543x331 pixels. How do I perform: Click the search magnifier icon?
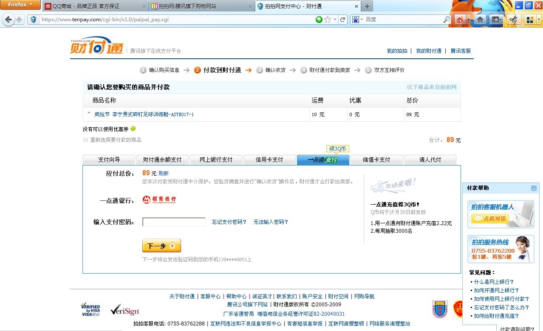pyautogui.click(x=447, y=20)
